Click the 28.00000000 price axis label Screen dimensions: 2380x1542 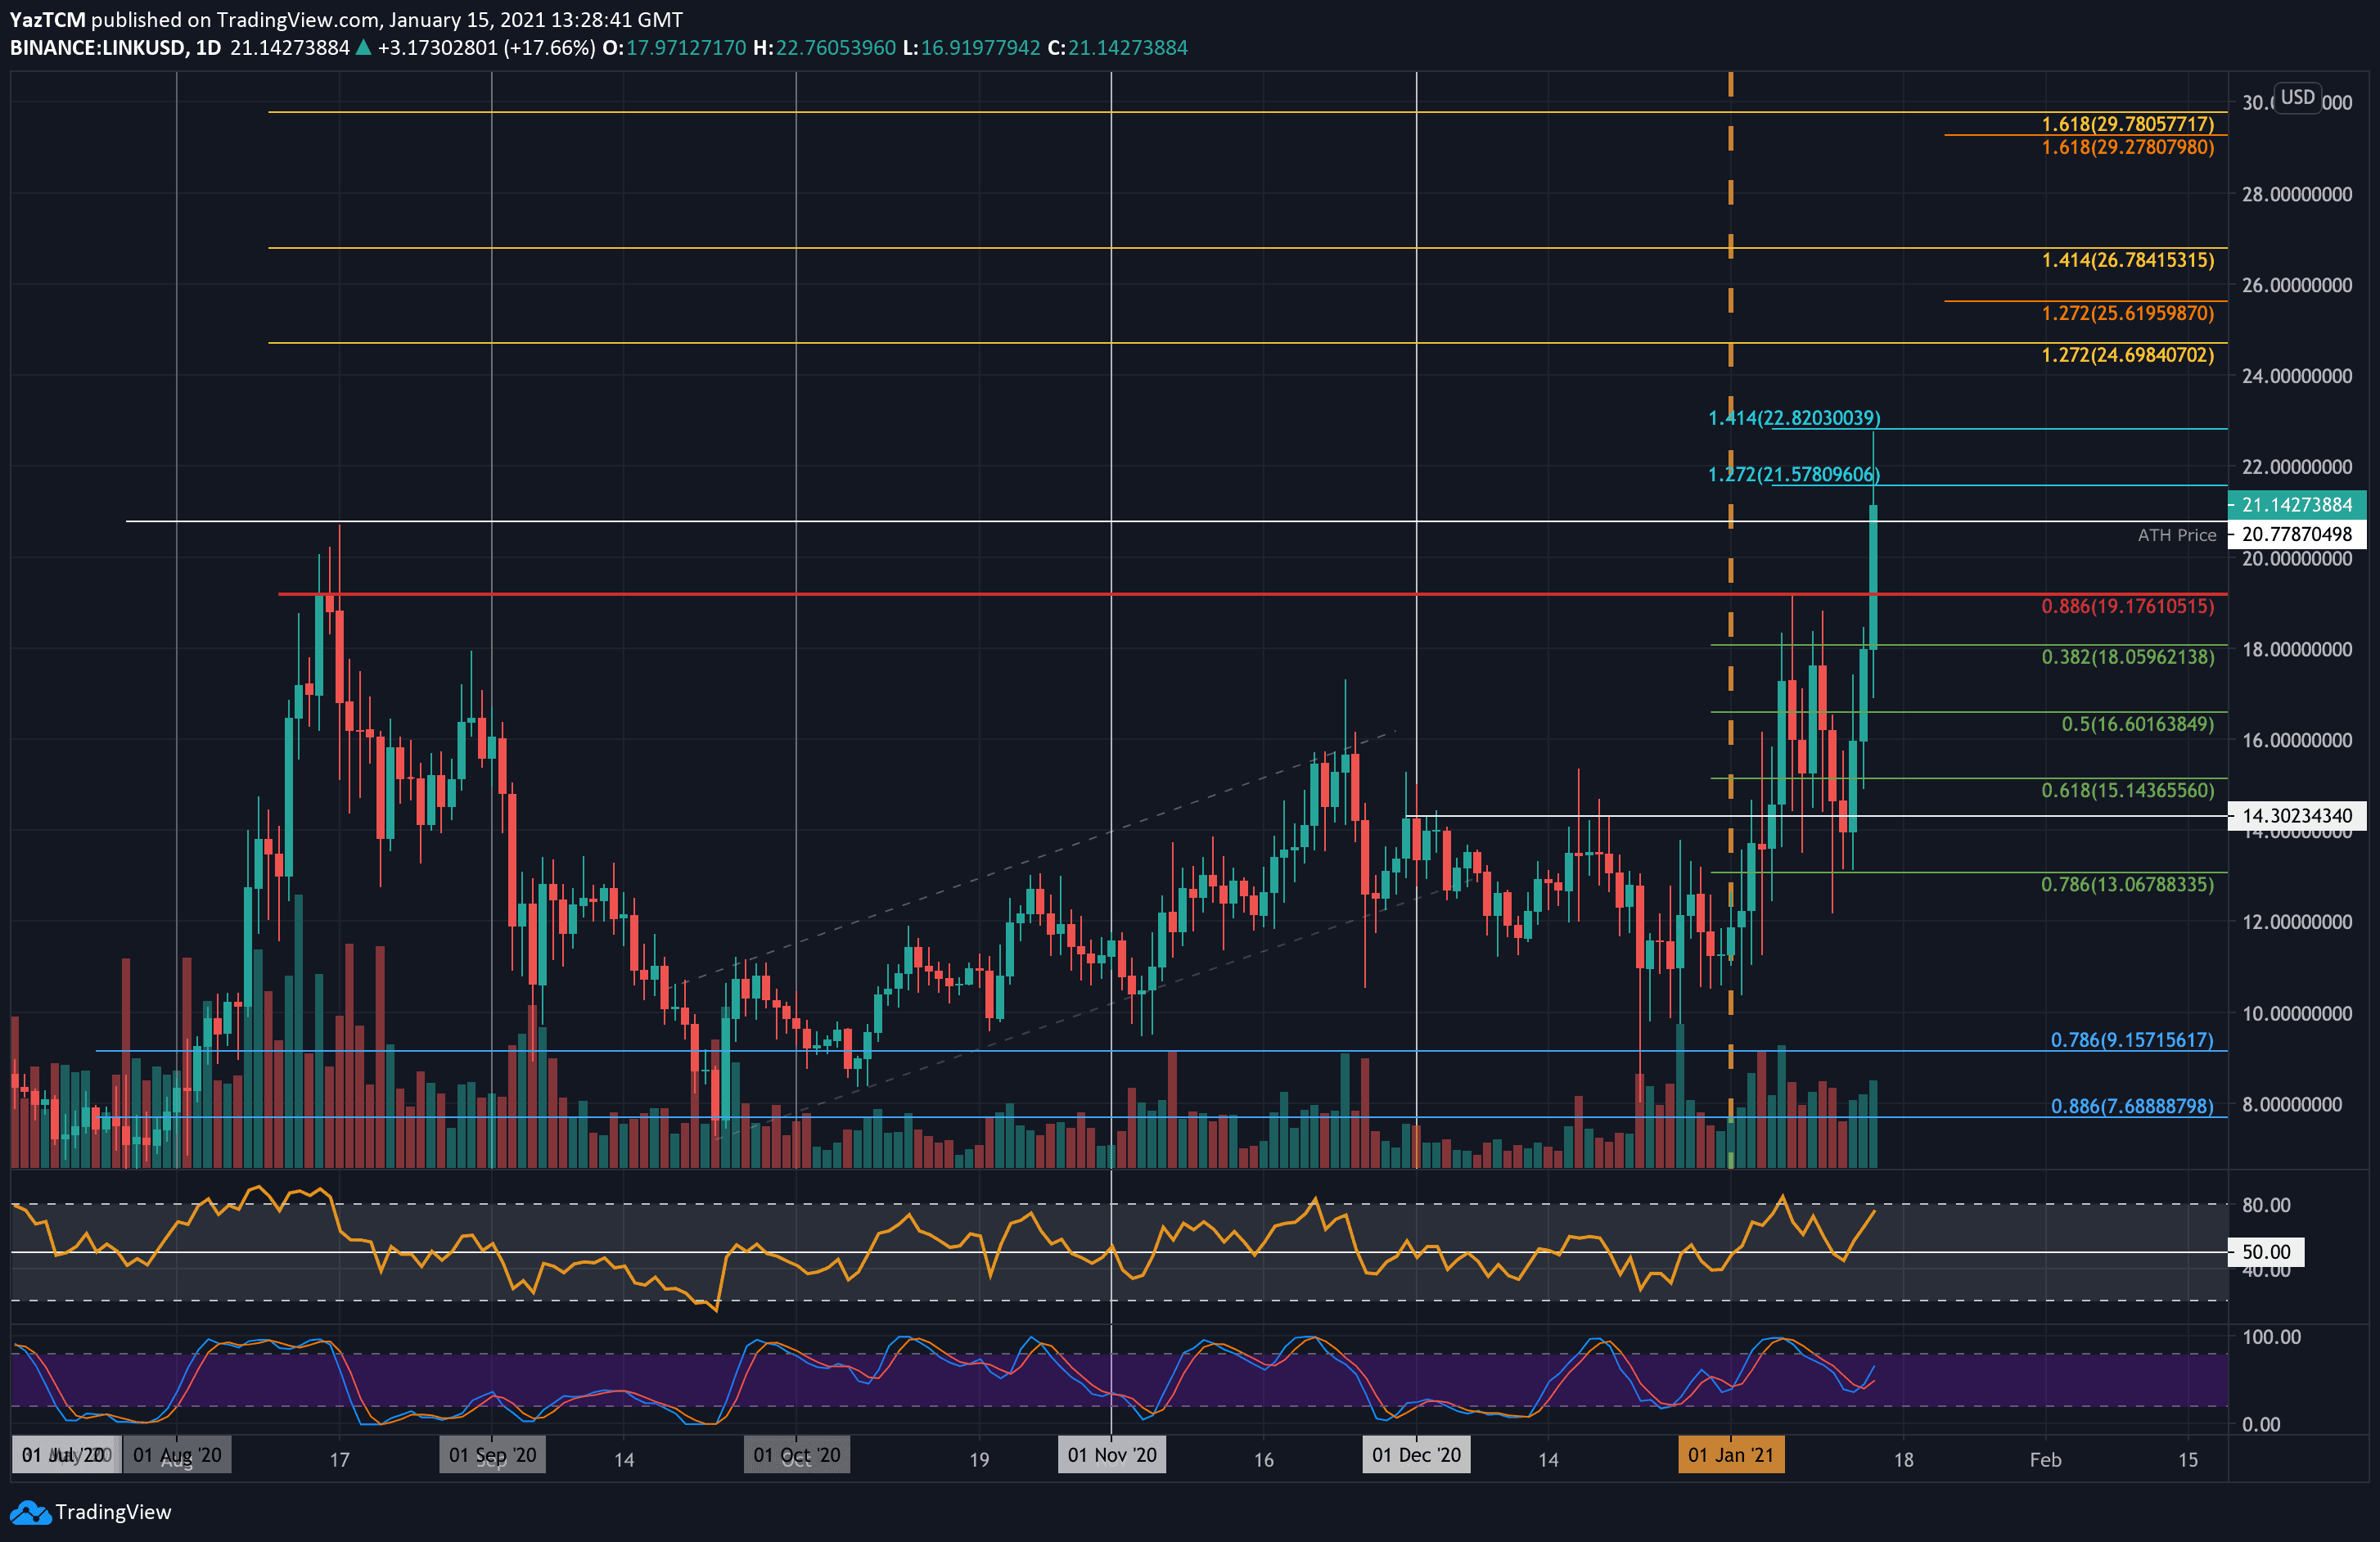(2296, 194)
